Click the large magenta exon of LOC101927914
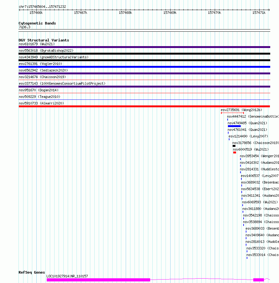This screenshot has height=283, width=279. coord(98,280)
